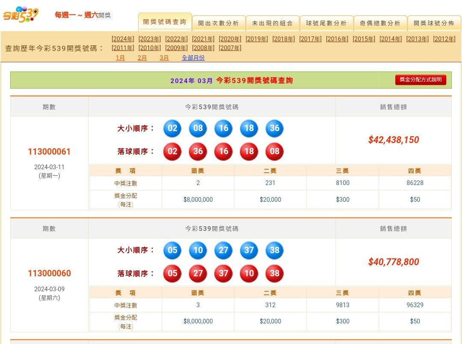Click blue ball 05 in draw 113000060
The height and width of the screenshot is (344, 462).
[172, 250]
